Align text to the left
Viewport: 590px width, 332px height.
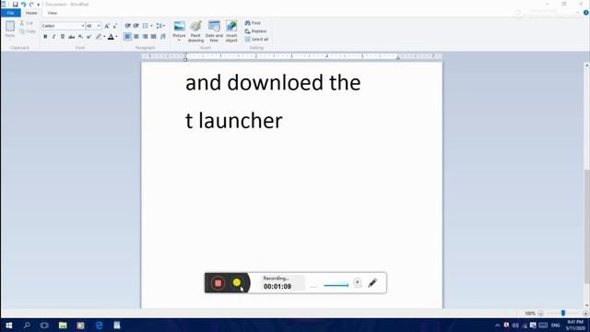tap(127, 37)
